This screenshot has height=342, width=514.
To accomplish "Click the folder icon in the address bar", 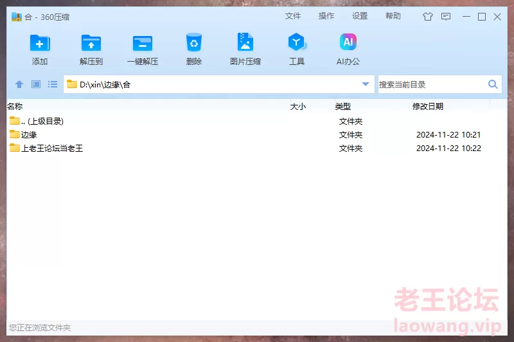I will pos(72,84).
